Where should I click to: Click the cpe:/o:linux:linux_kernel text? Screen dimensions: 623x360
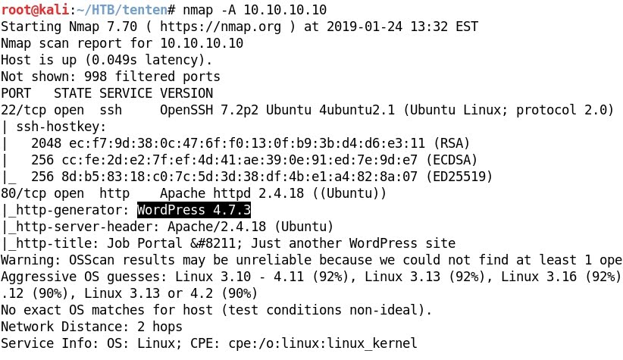pos(323,344)
